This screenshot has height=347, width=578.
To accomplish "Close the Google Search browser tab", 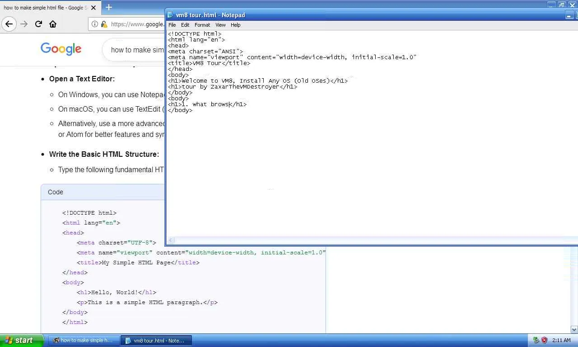I will (x=93, y=7).
